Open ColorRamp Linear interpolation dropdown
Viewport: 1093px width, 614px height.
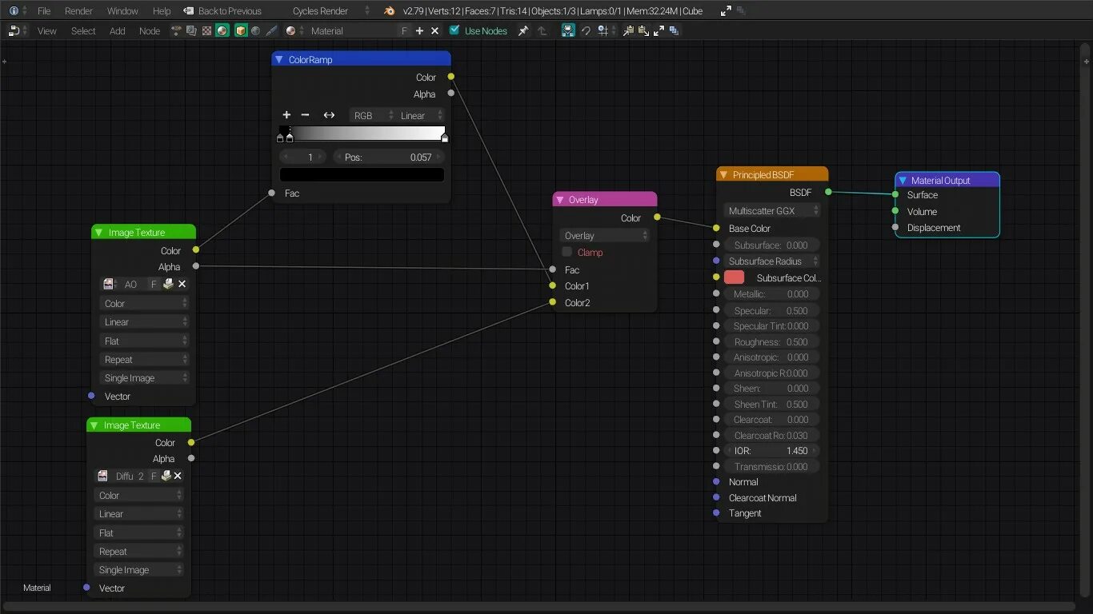click(x=420, y=115)
